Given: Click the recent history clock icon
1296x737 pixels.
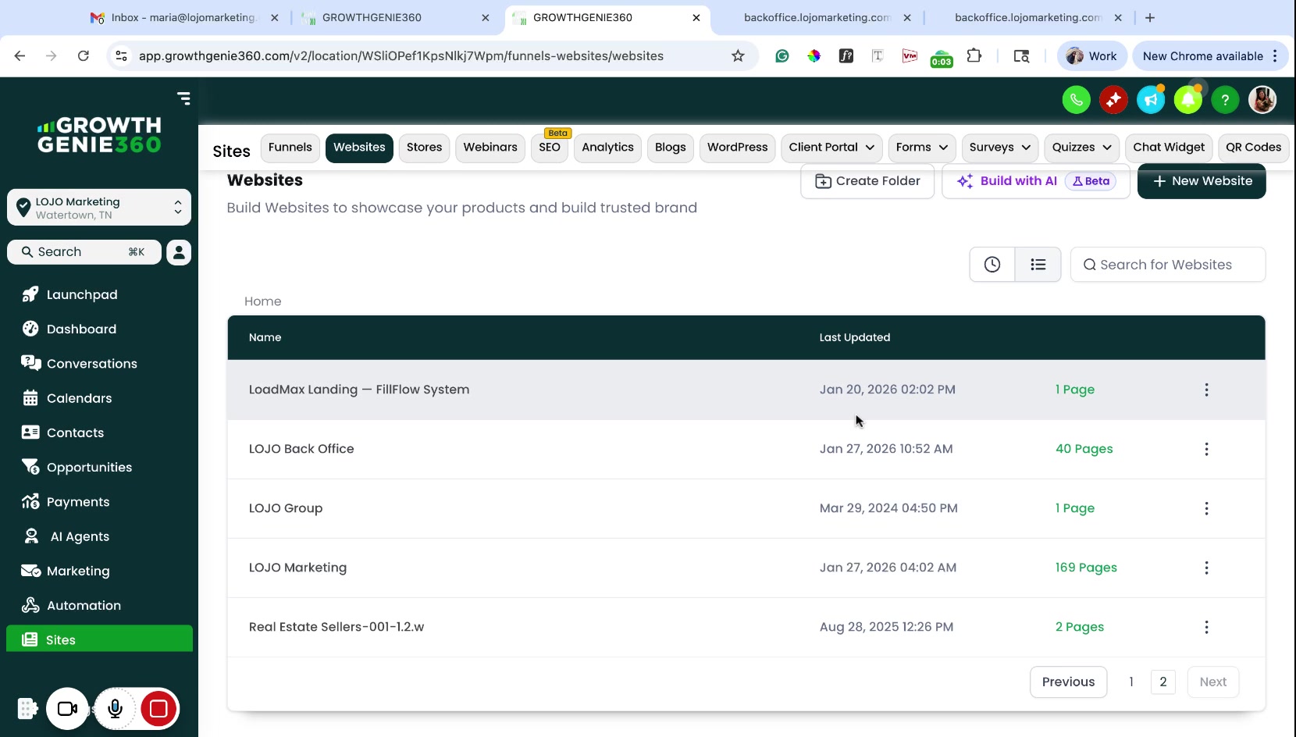Looking at the screenshot, I should [x=992, y=265].
